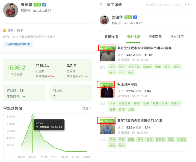Select the 播主视频 tab
This screenshot has height=162, width=196.
point(133,37)
